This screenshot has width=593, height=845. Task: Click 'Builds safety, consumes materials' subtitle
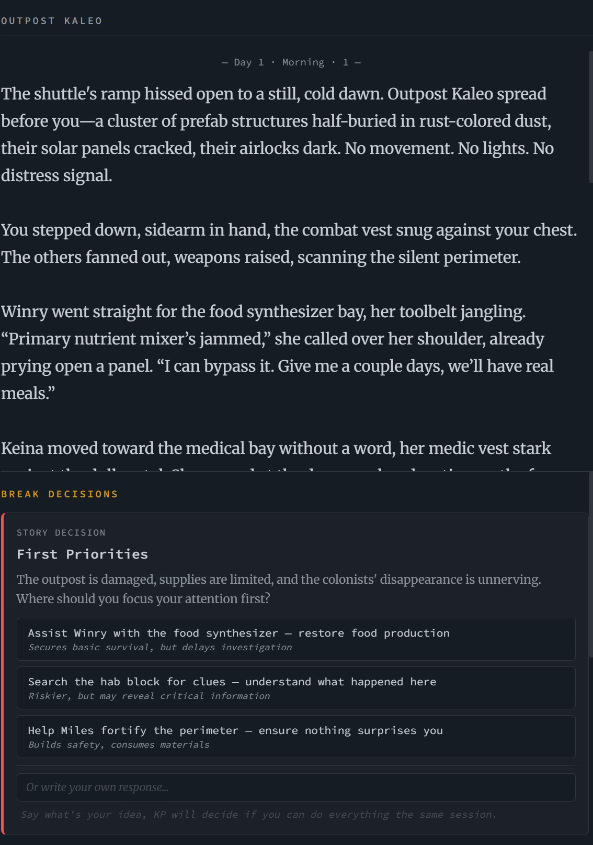pos(119,744)
